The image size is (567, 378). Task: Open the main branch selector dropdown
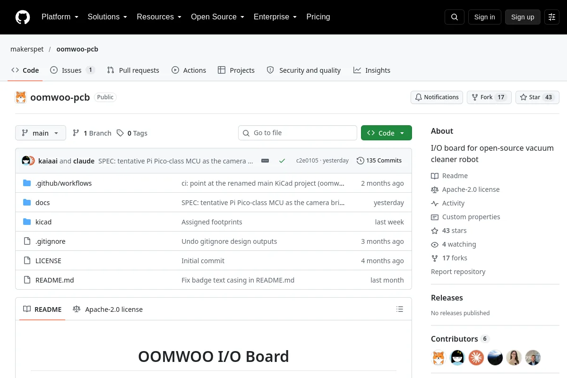point(41,133)
